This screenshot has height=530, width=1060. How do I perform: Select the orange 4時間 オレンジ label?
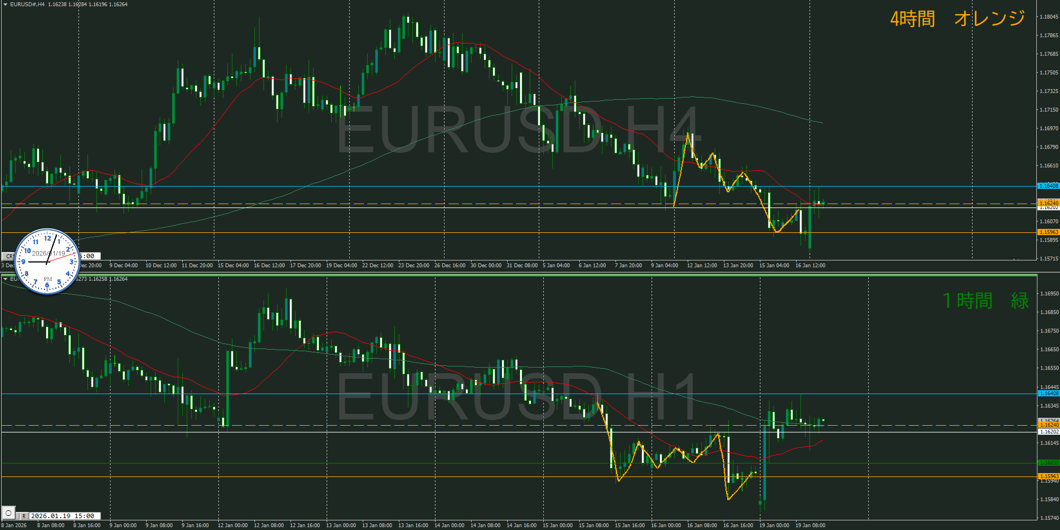click(x=957, y=19)
